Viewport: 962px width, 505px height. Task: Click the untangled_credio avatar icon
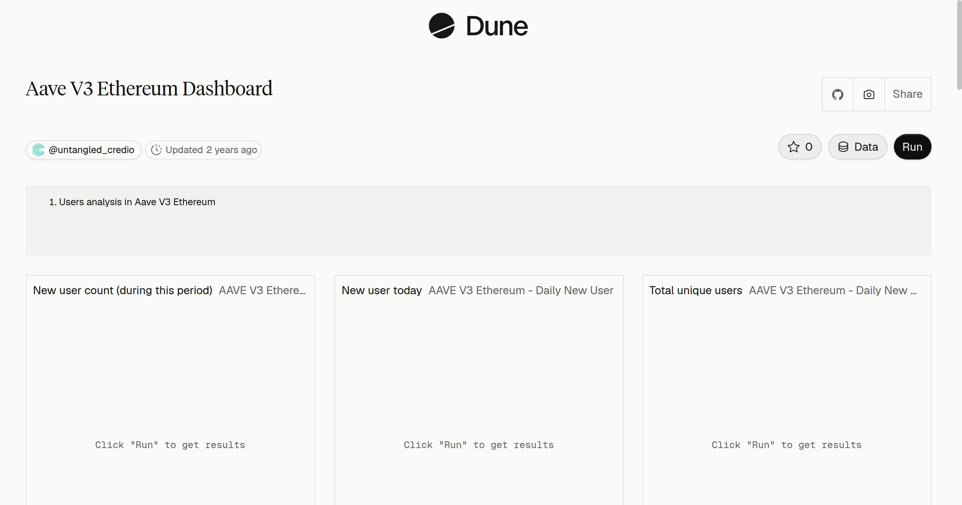click(x=38, y=150)
